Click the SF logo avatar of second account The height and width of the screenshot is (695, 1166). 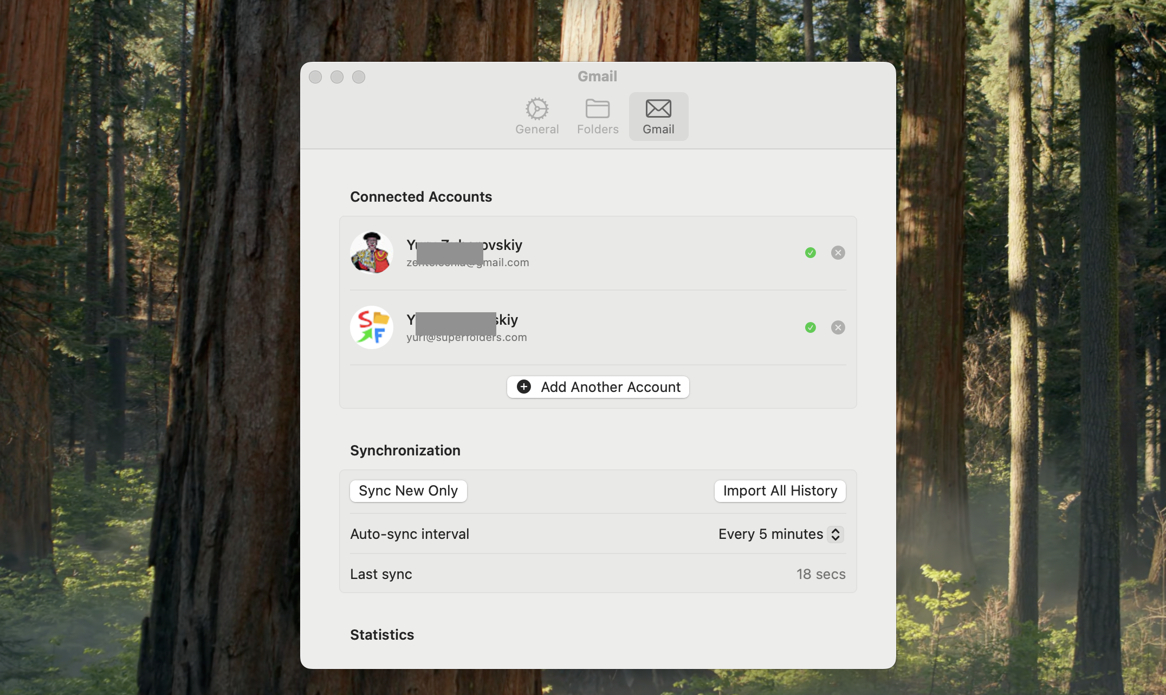coord(372,327)
